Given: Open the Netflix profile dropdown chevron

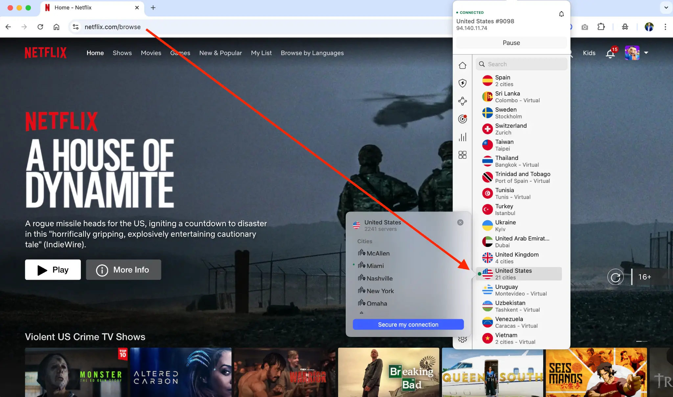Looking at the screenshot, I should tap(646, 53).
